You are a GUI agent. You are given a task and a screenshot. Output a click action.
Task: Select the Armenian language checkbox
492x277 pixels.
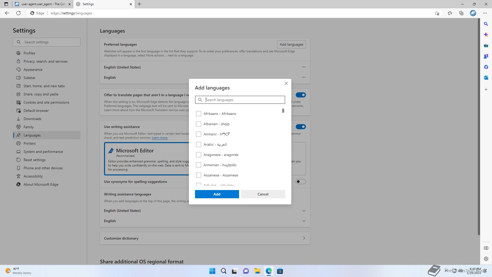(x=199, y=165)
